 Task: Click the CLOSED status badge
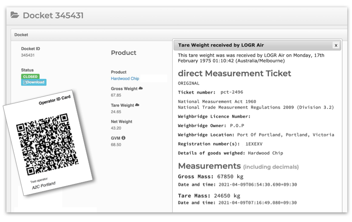coord(30,77)
